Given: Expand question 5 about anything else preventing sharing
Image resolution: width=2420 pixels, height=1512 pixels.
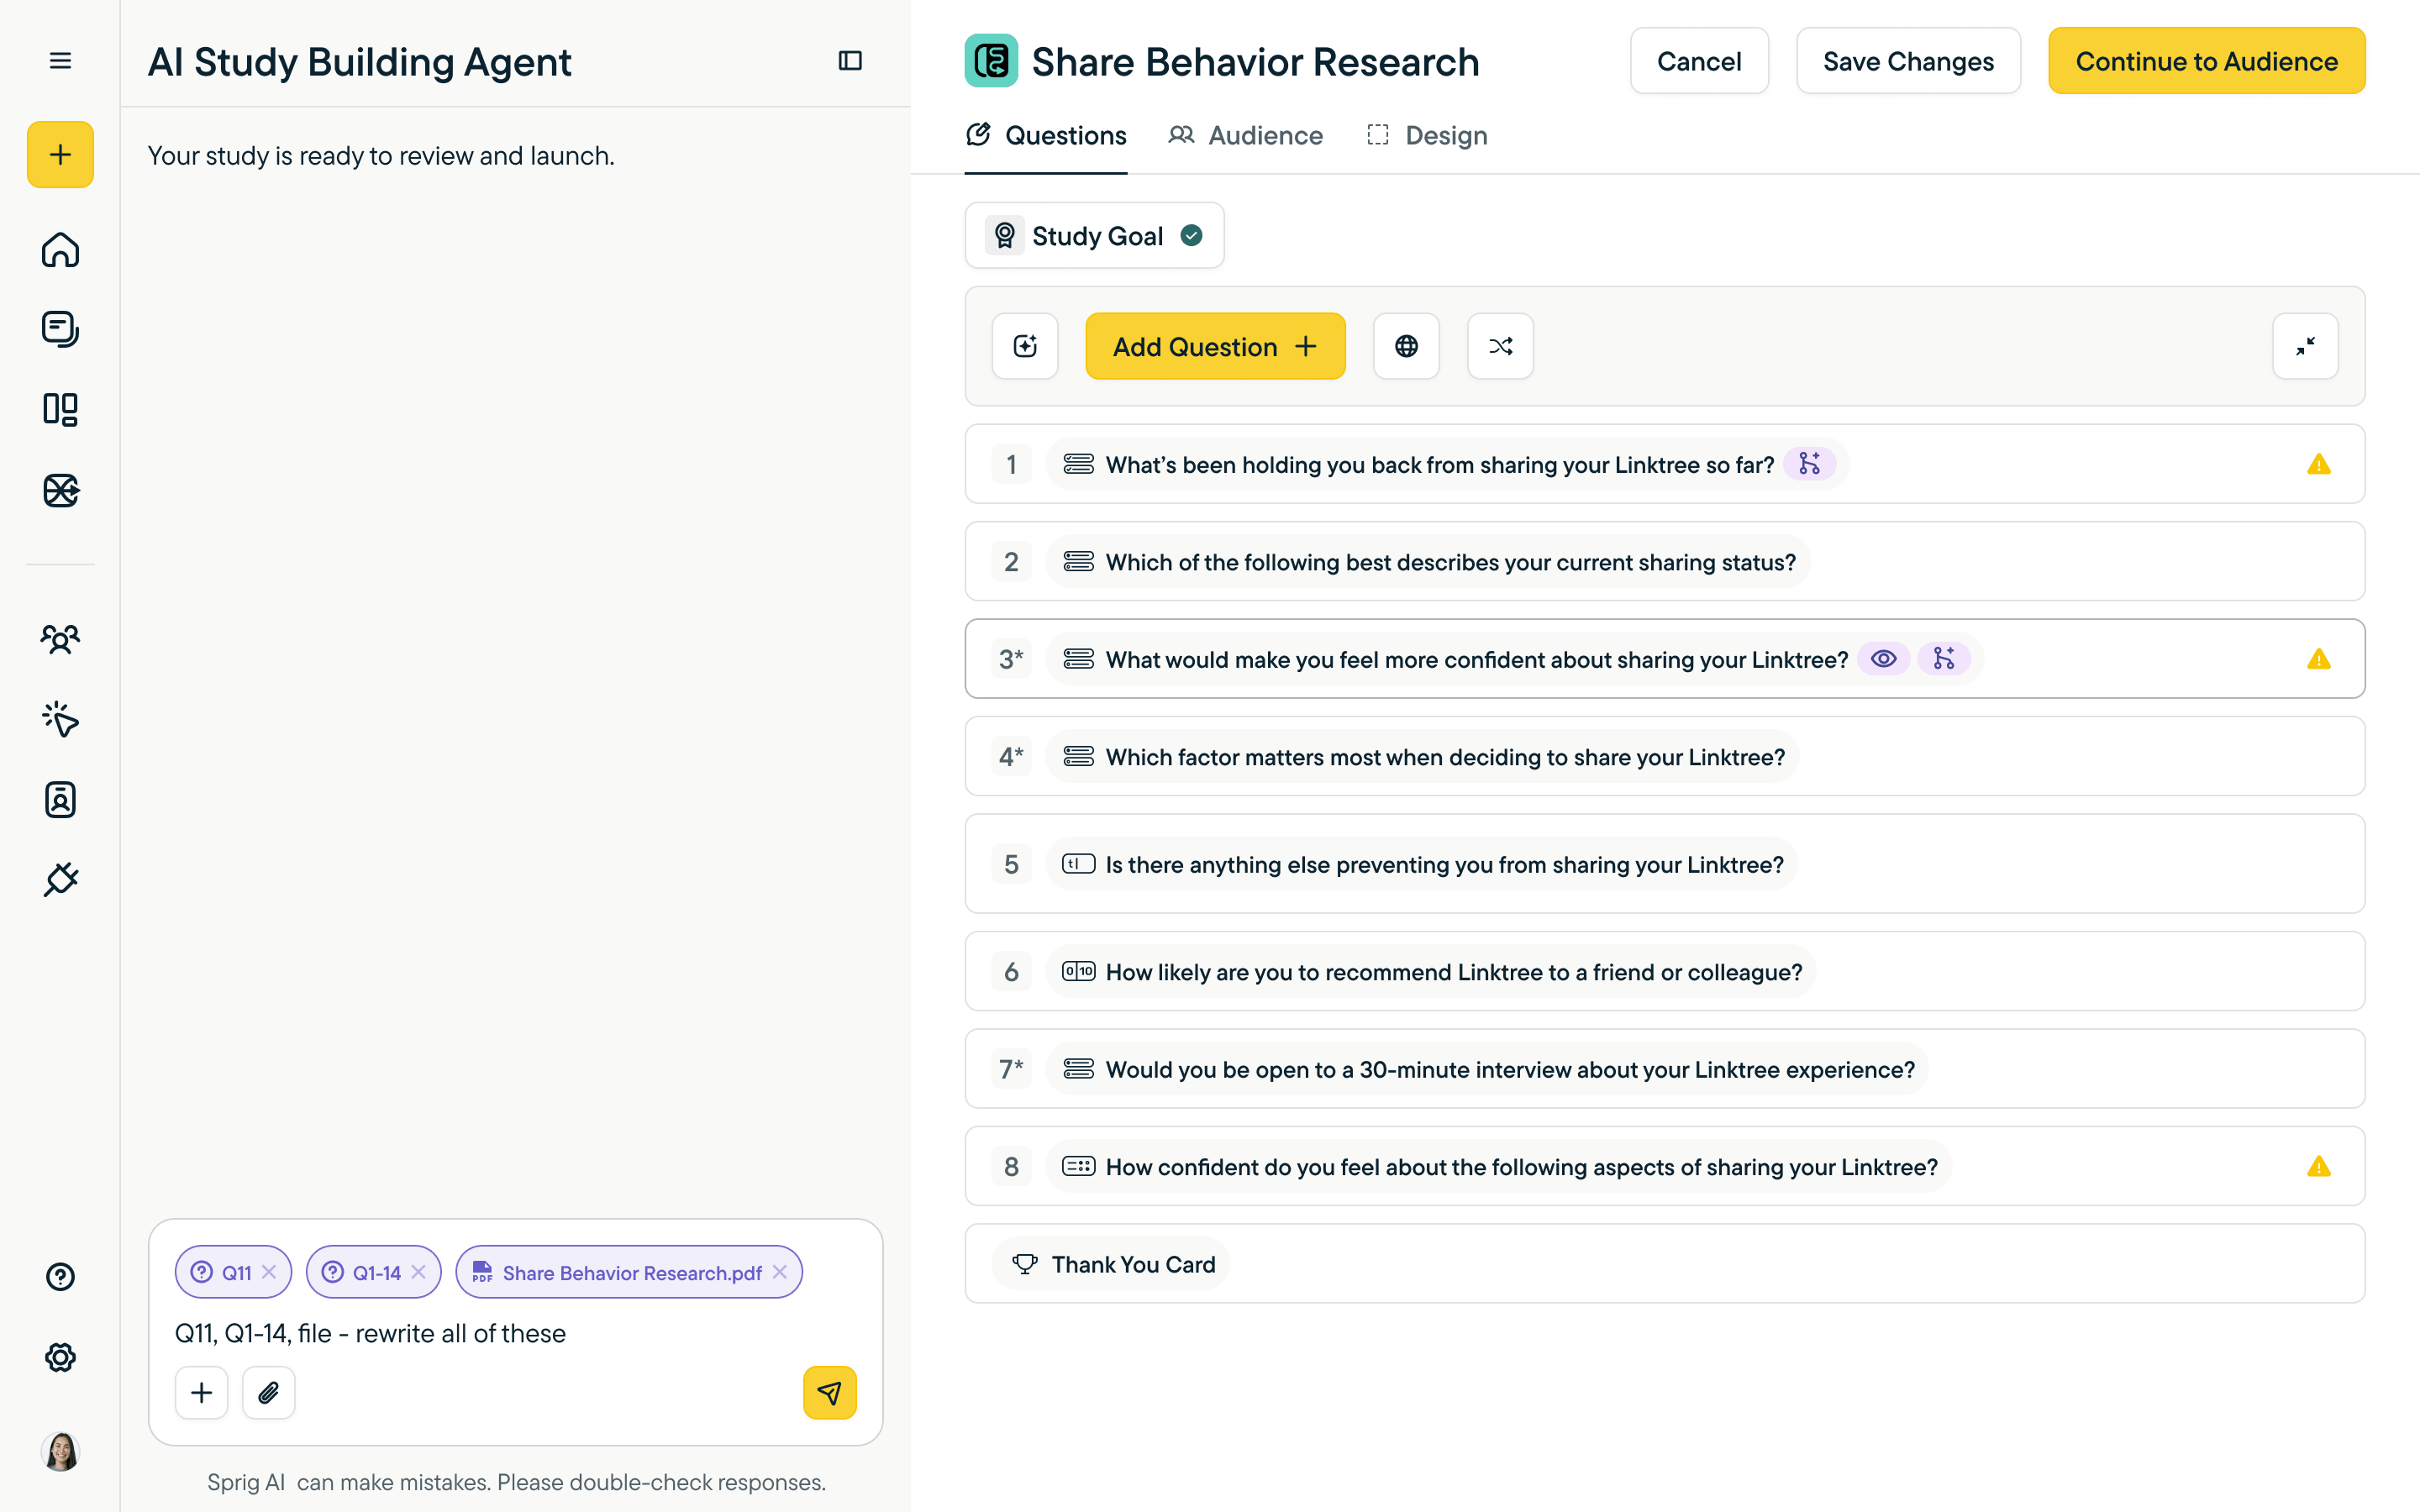Looking at the screenshot, I should coord(1664,863).
